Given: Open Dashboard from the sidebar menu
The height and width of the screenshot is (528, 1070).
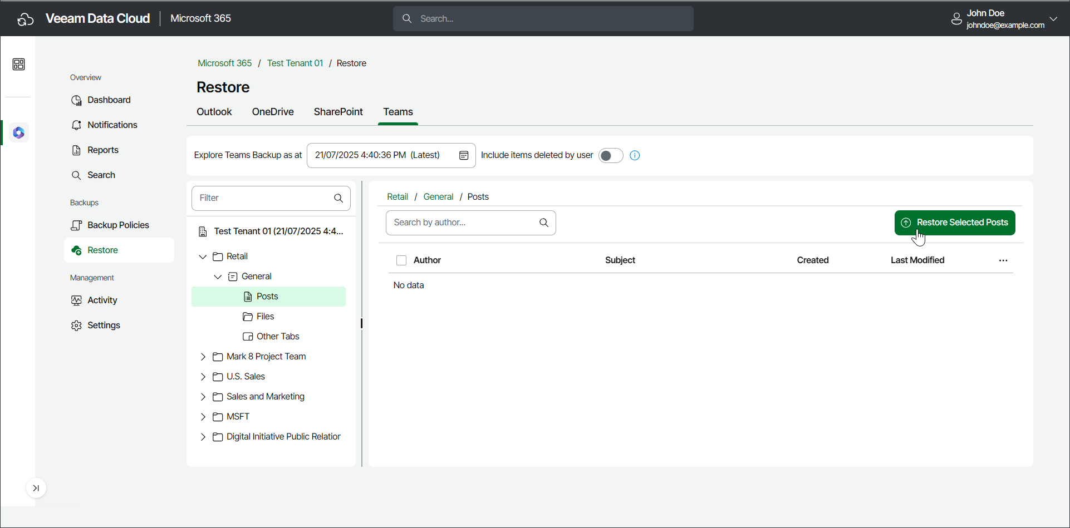Looking at the screenshot, I should click(x=109, y=100).
